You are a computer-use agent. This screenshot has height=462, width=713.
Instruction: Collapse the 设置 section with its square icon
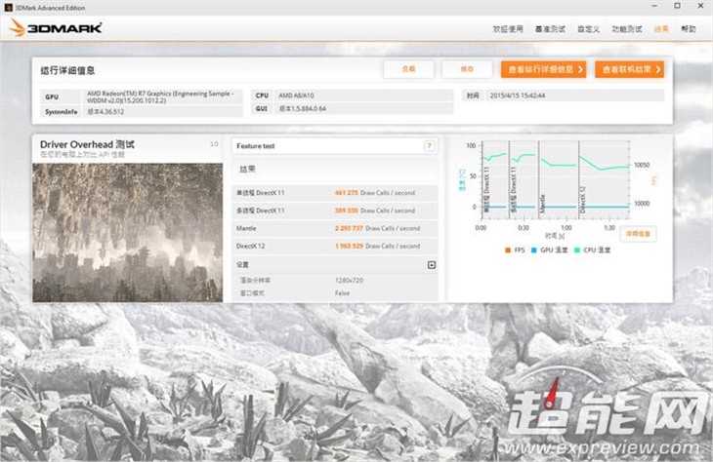[x=432, y=264]
